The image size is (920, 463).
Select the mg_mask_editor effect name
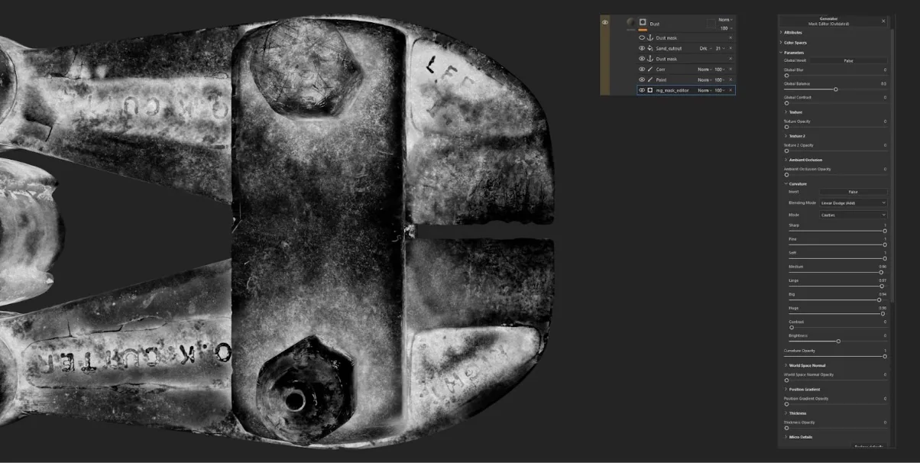tap(671, 90)
